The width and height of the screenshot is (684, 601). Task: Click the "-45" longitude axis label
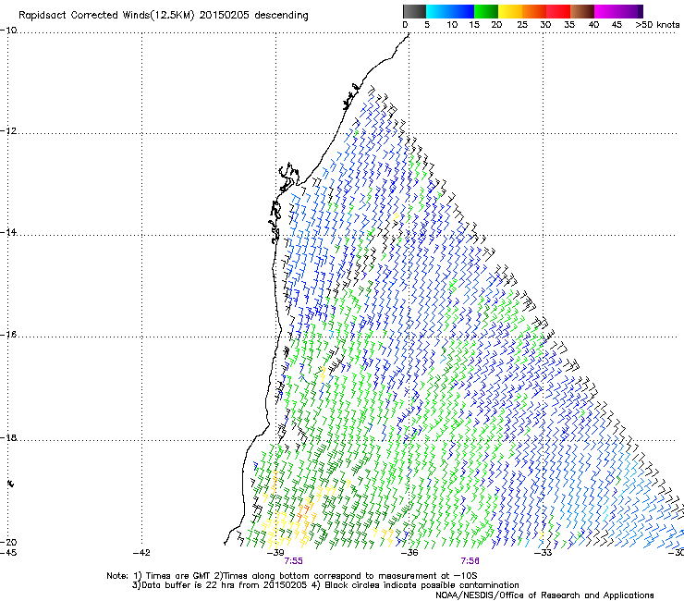8,553
